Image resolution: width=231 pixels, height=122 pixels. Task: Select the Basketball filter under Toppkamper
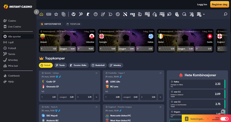(x=98, y=65)
